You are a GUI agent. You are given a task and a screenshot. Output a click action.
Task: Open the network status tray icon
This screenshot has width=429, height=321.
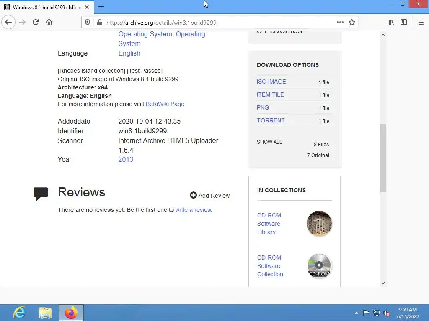click(x=377, y=313)
